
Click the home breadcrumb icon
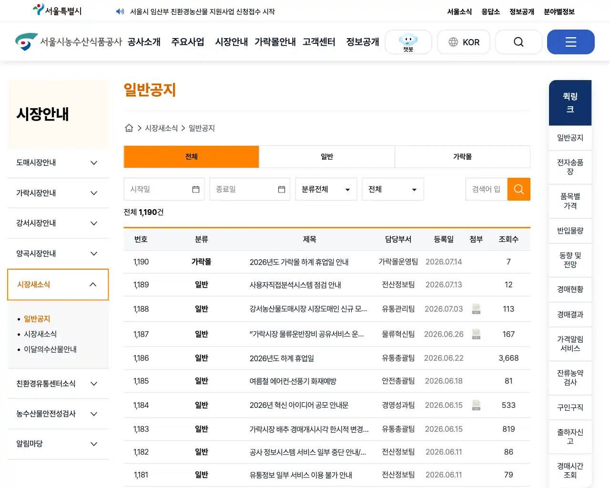129,128
